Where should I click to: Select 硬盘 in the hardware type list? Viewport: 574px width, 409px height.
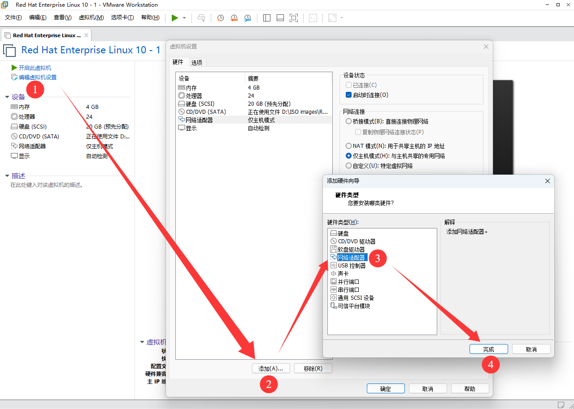(x=343, y=233)
